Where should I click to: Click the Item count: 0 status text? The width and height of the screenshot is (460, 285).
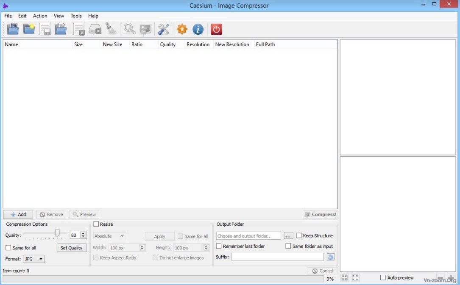tap(16, 271)
